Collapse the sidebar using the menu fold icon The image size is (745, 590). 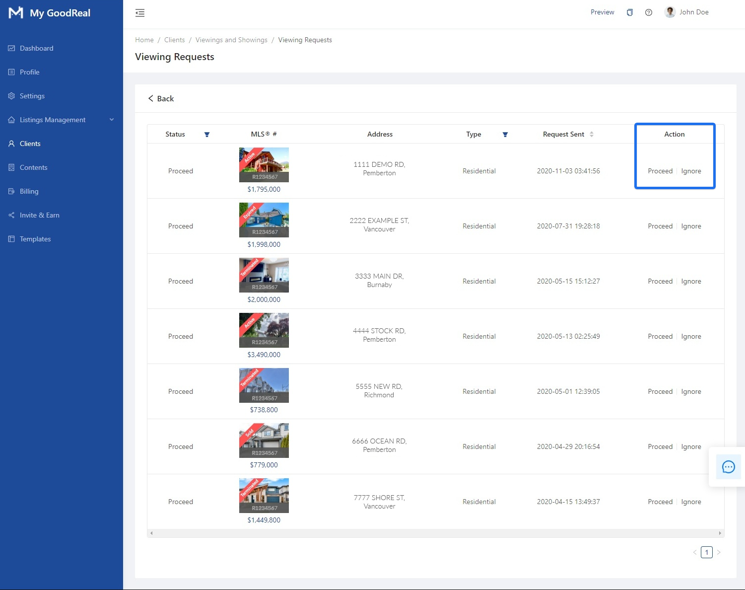point(140,13)
